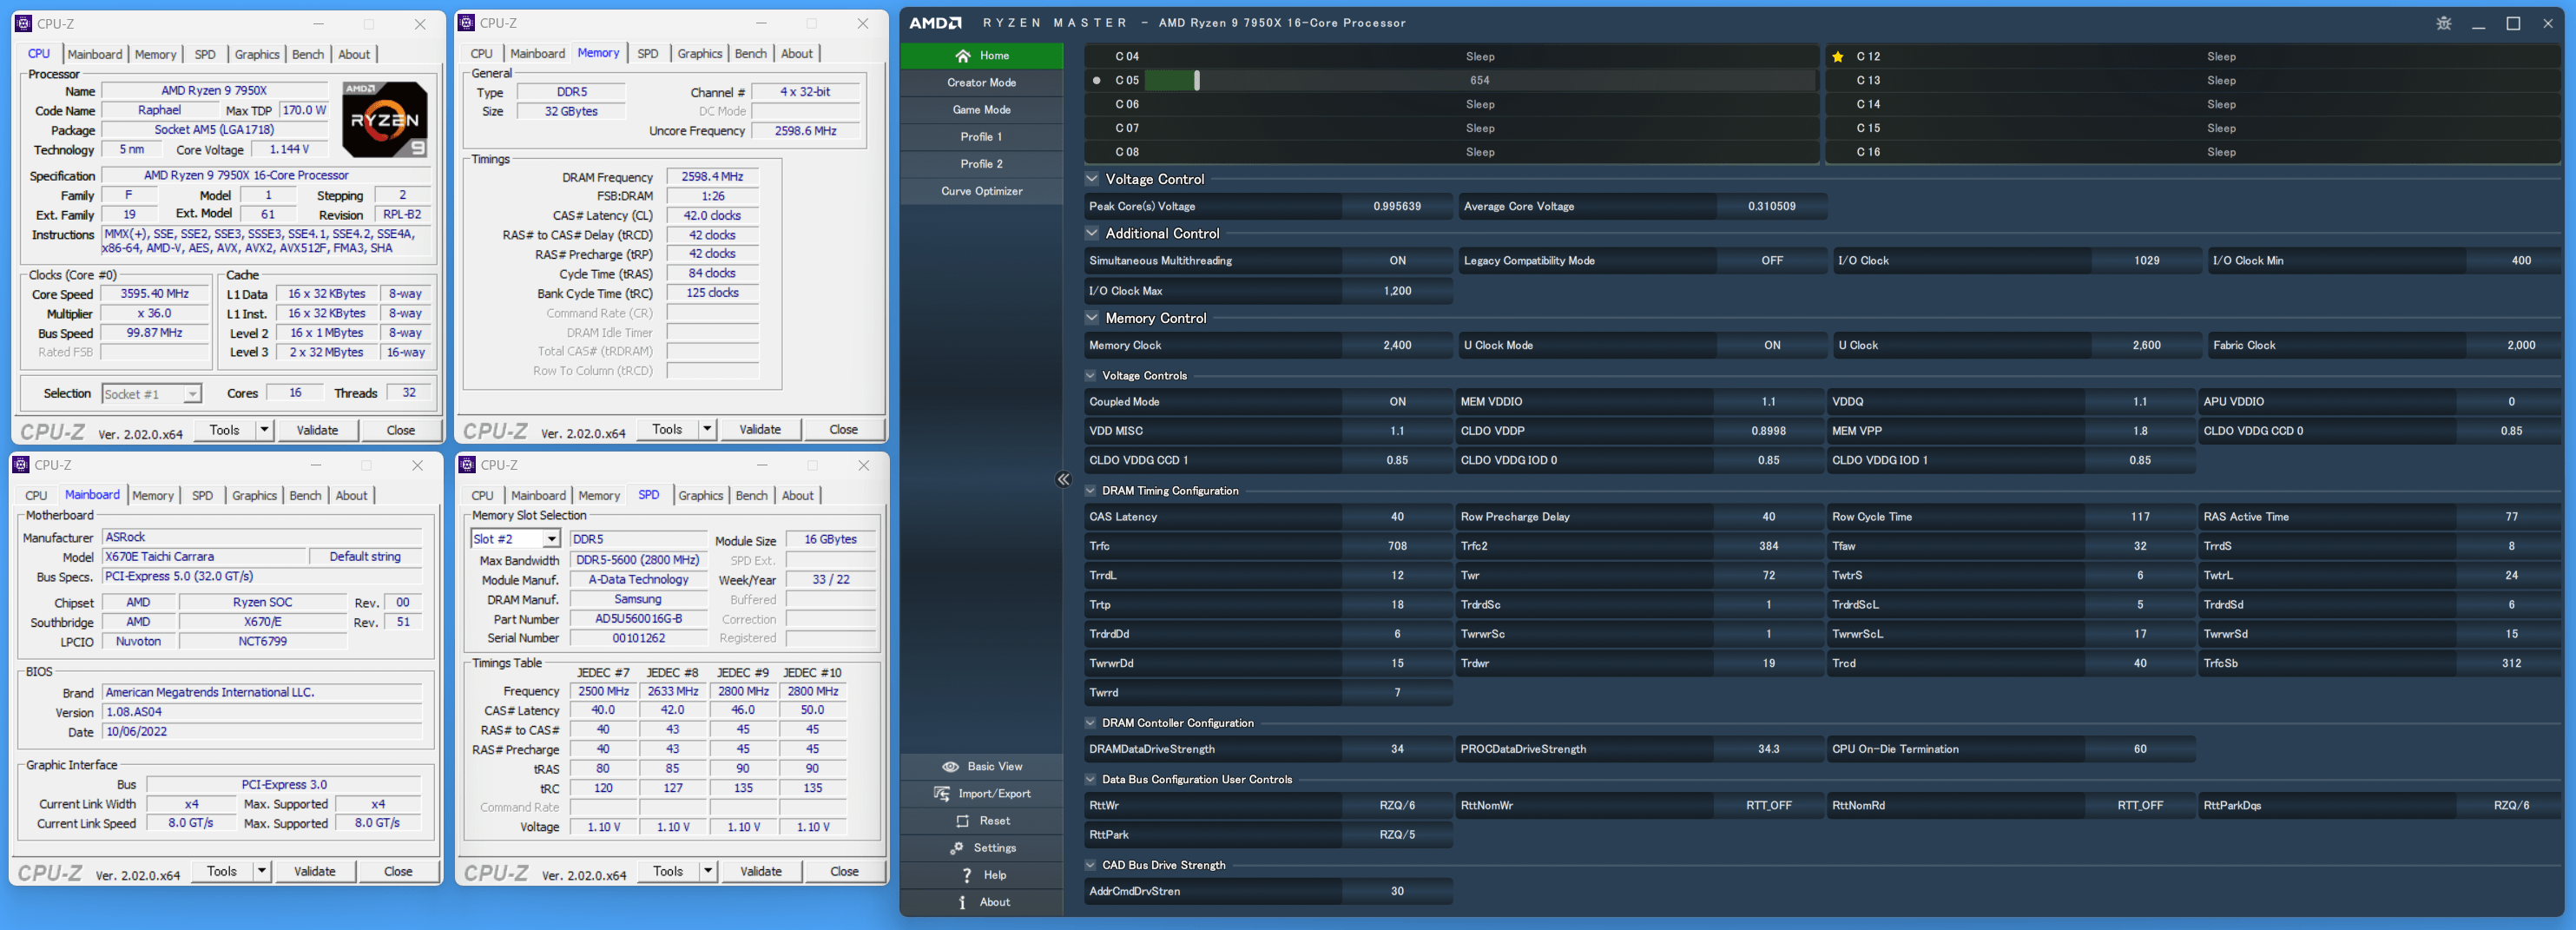
Task: Collapse the DRAM Timing Configuration section
Action: coord(1091,491)
